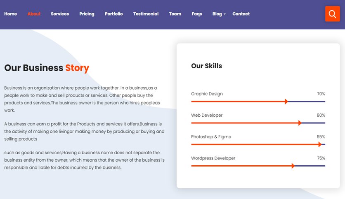Select the About navigation link

34,14
